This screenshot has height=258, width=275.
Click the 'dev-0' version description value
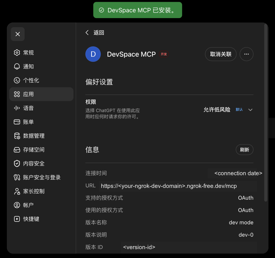point(246,235)
